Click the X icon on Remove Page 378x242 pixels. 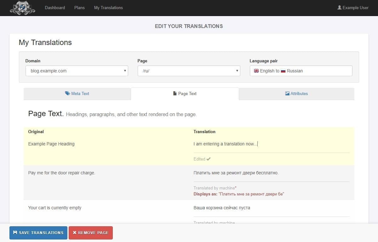click(x=75, y=233)
